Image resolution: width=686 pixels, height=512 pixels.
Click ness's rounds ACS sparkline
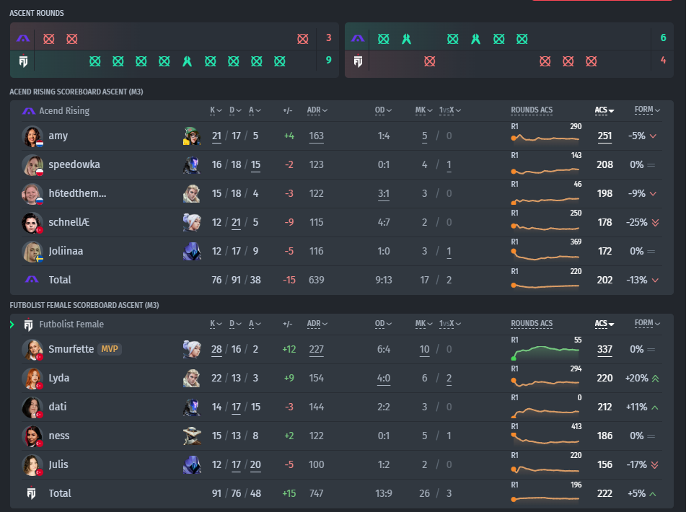click(545, 439)
